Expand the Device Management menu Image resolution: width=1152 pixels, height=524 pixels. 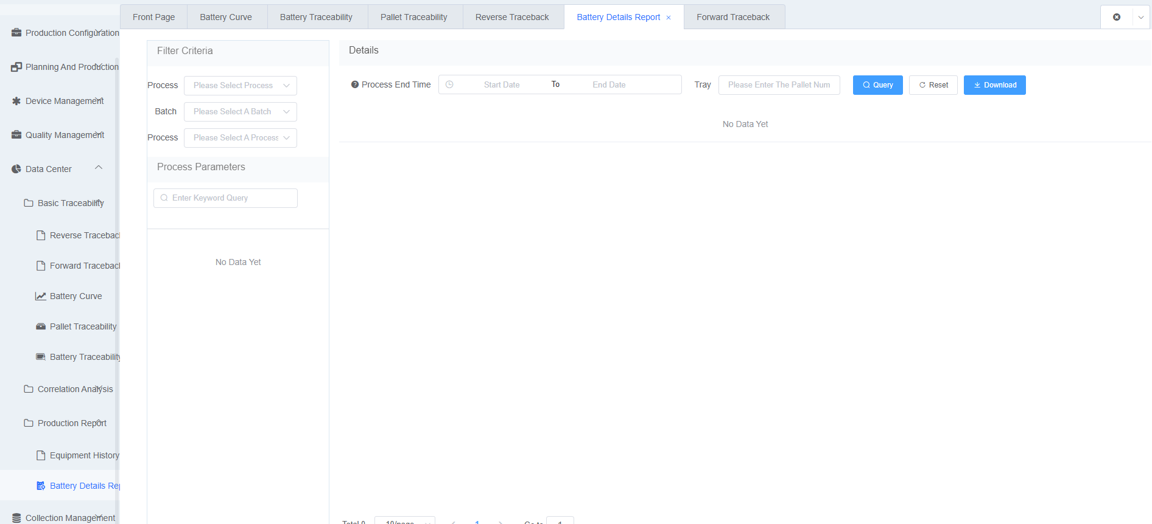tap(99, 100)
